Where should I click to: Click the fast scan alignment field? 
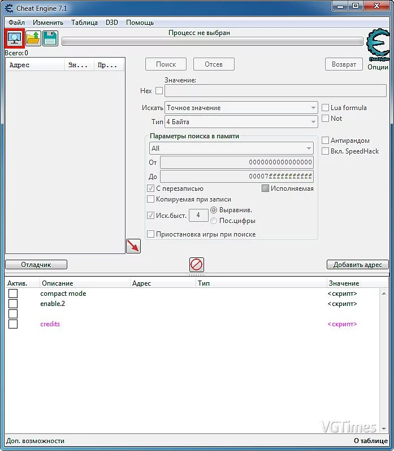tap(198, 215)
